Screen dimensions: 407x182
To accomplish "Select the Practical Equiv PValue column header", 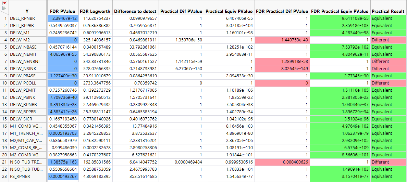I will pos(229,11).
